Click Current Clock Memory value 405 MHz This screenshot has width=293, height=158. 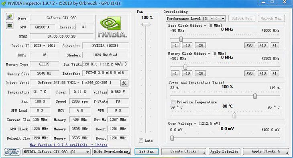pyautogui.click(x=79, y=120)
